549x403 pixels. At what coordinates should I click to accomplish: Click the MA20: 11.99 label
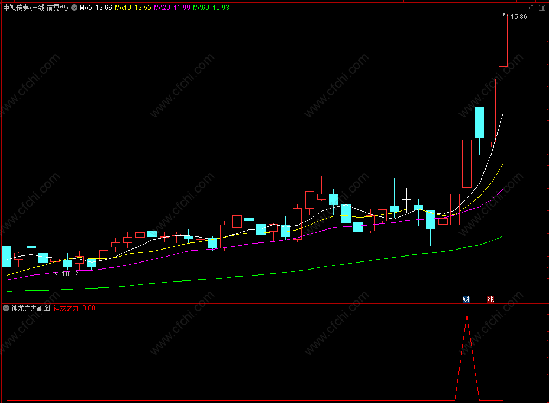click(172, 8)
